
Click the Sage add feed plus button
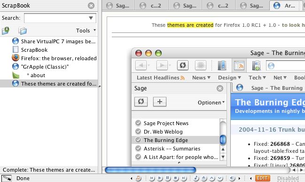(160, 102)
